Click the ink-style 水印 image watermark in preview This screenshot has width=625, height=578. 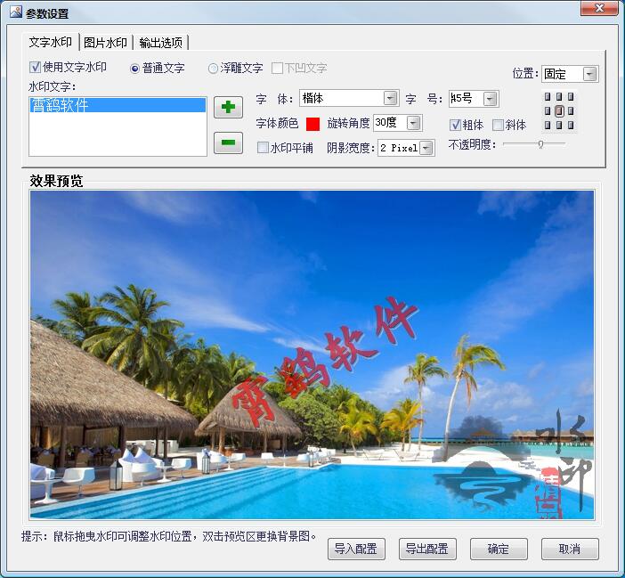click(515, 464)
